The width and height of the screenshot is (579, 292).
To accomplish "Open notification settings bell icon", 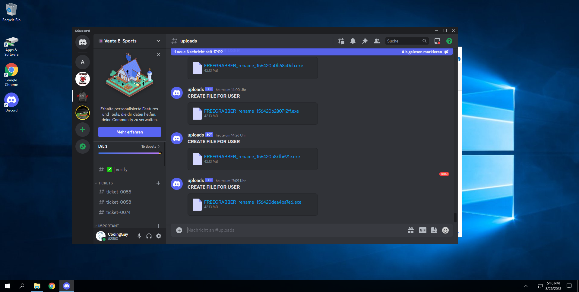I will point(353,41).
